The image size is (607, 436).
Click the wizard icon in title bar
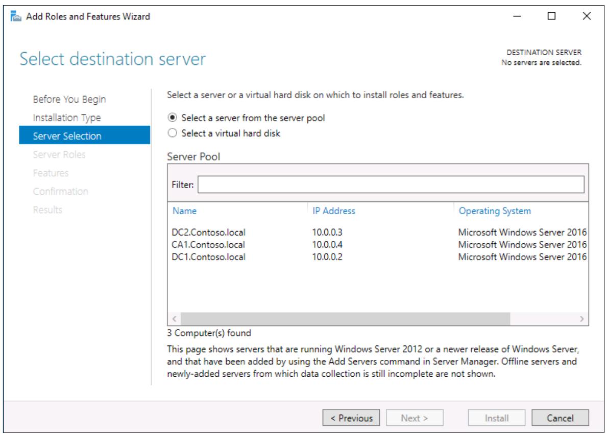click(x=15, y=16)
